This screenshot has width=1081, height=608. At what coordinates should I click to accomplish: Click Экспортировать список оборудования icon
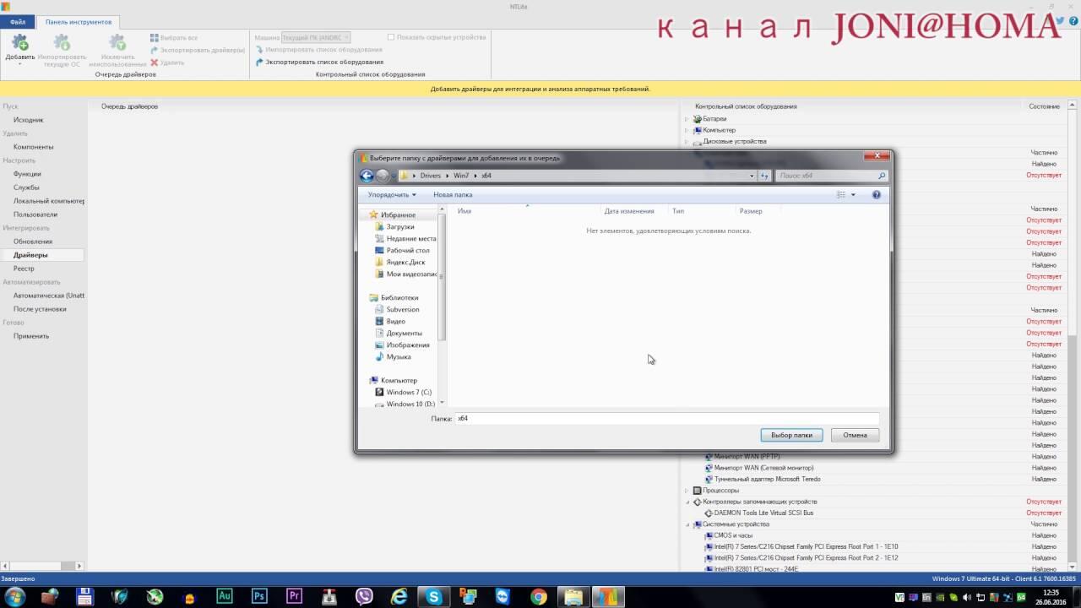coord(260,62)
